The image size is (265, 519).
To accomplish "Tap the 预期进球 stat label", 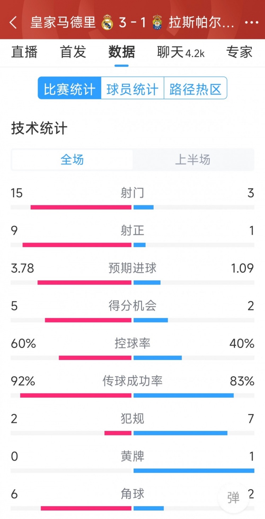I will point(132,268).
